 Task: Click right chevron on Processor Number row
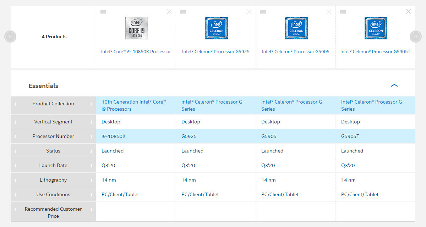pos(91,137)
